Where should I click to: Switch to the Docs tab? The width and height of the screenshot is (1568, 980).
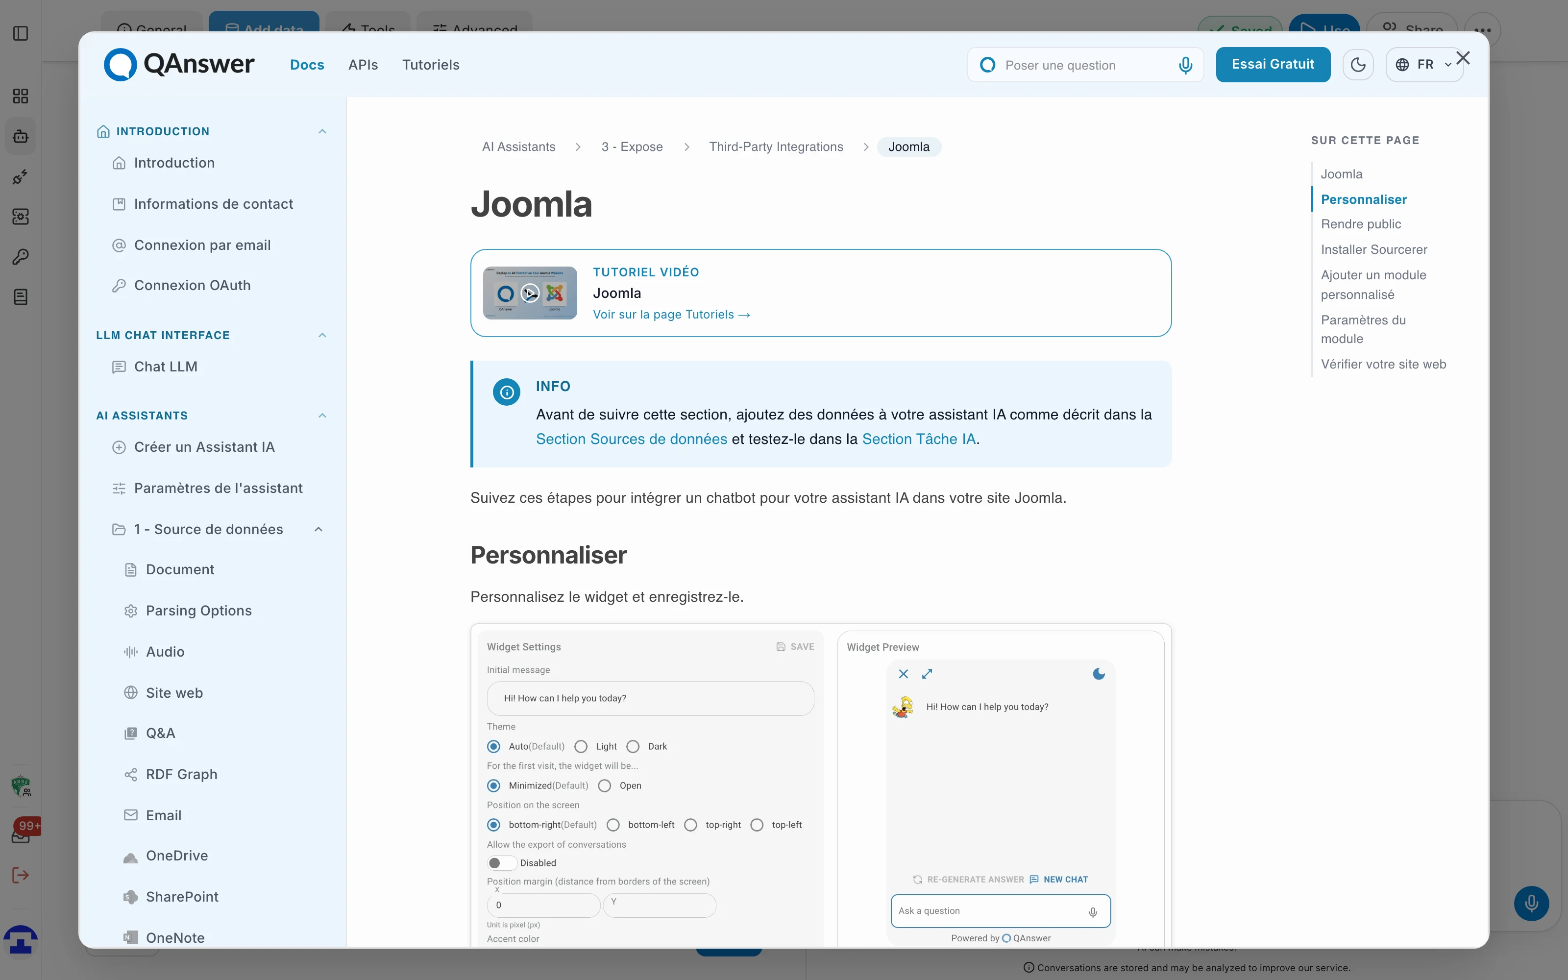click(307, 65)
